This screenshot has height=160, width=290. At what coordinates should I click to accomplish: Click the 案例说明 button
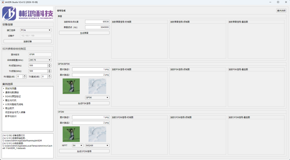coord(281,10)
